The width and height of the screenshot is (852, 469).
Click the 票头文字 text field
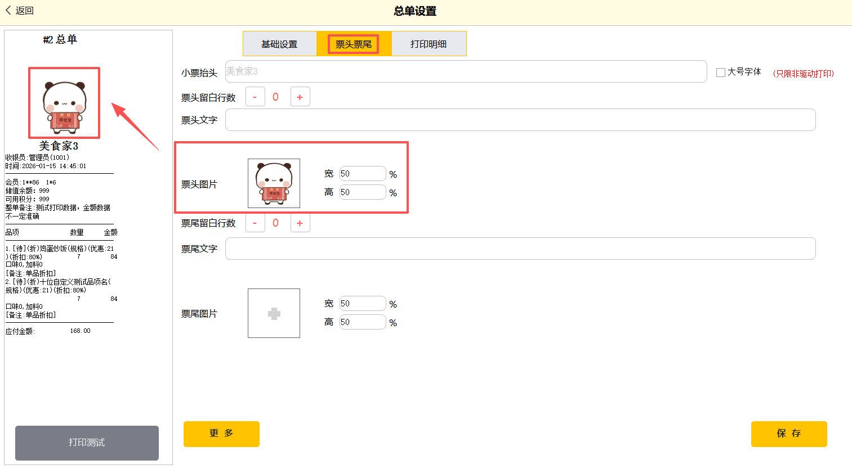[x=520, y=120]
